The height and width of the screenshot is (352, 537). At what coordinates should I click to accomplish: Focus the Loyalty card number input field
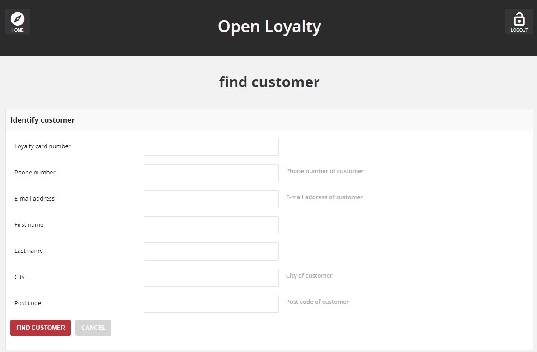(x=211, y=147)
